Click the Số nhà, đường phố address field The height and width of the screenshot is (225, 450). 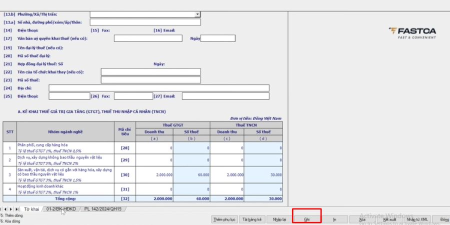[x=145, y=22]
